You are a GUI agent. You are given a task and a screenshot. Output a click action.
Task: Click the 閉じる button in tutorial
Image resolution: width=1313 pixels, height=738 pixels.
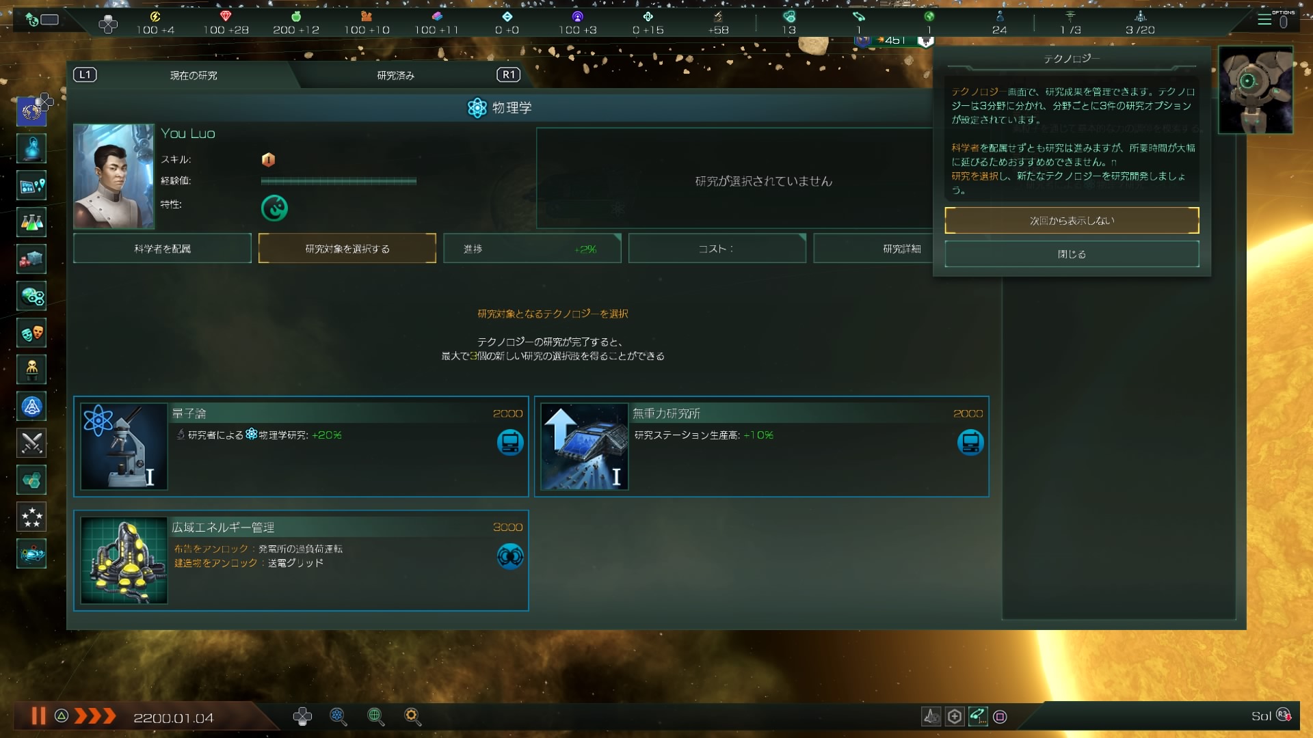pos(1072,254)
